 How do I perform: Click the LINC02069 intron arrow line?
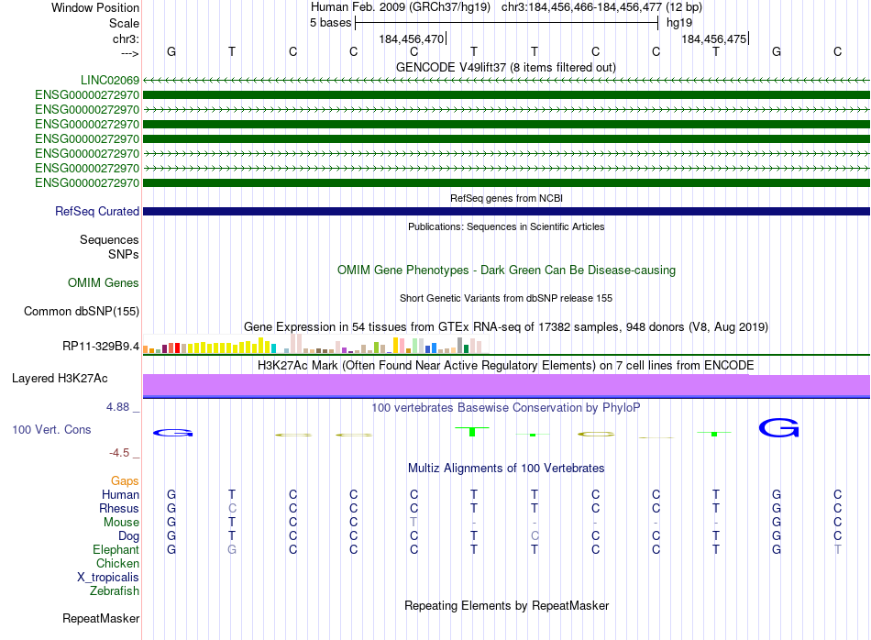pyautogui.click(x=506, y=81)
